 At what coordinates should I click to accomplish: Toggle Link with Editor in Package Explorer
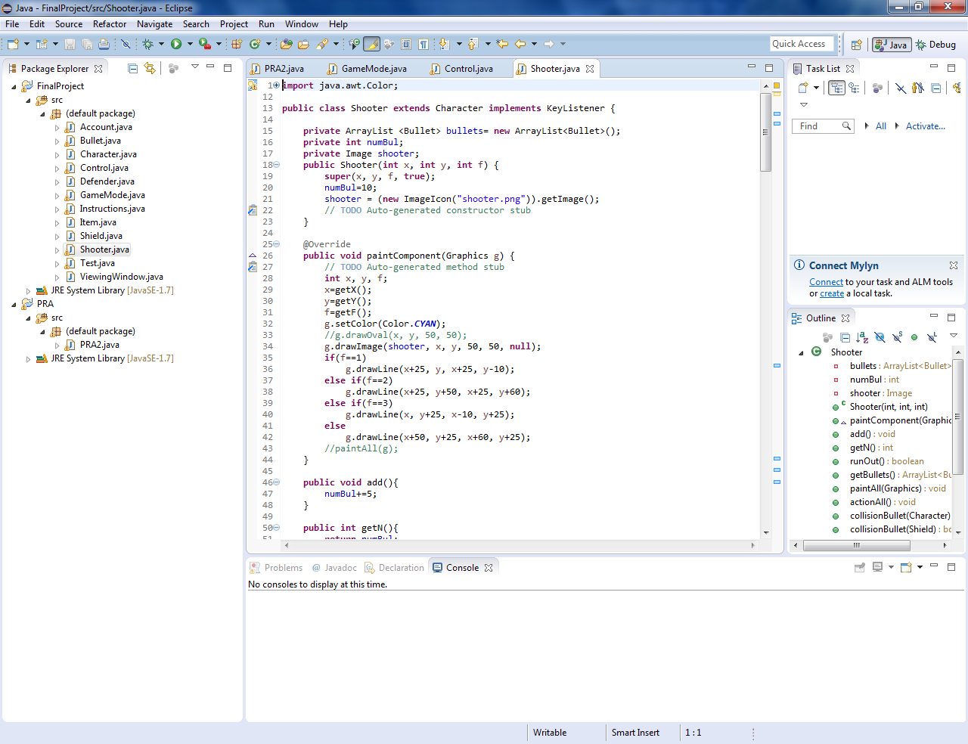pyautogui.click(x=150, y=69)
